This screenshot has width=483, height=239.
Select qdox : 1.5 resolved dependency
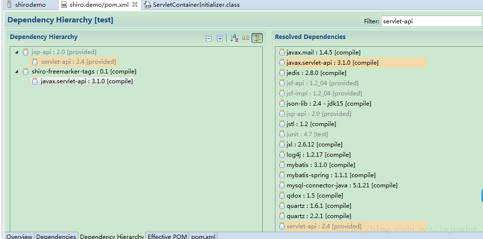pyautogui.click(x=314, y=195)
